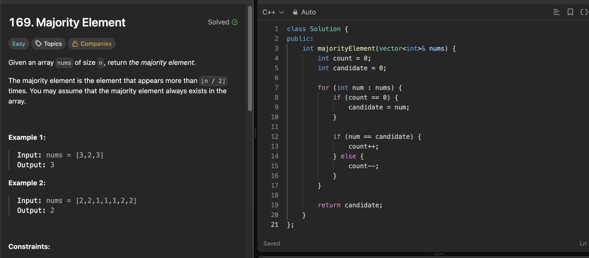Click the inline code '⌊n / 2⌋'
This screenshot has width=589, height=258.
click(214, 81)
